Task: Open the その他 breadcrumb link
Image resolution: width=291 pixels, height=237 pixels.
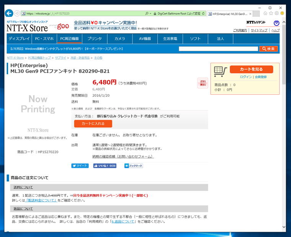Action: 98,58
